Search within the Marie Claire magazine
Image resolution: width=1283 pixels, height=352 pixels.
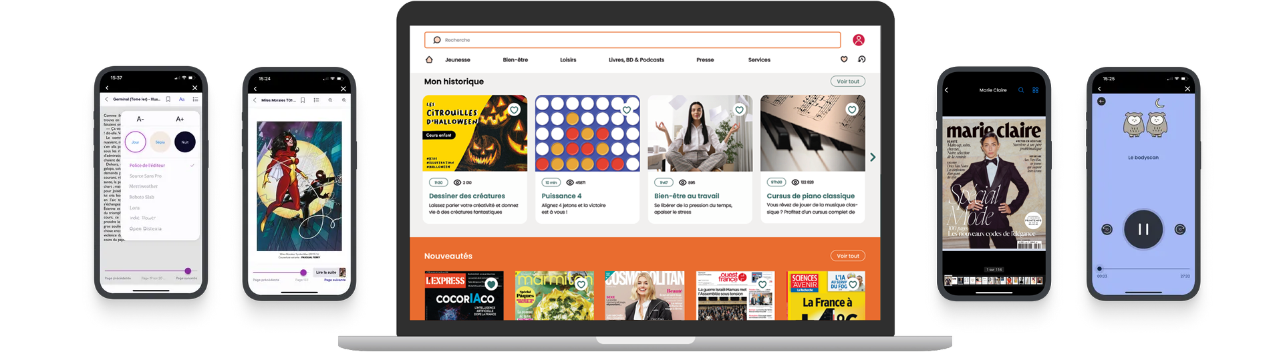point(1020,90)
